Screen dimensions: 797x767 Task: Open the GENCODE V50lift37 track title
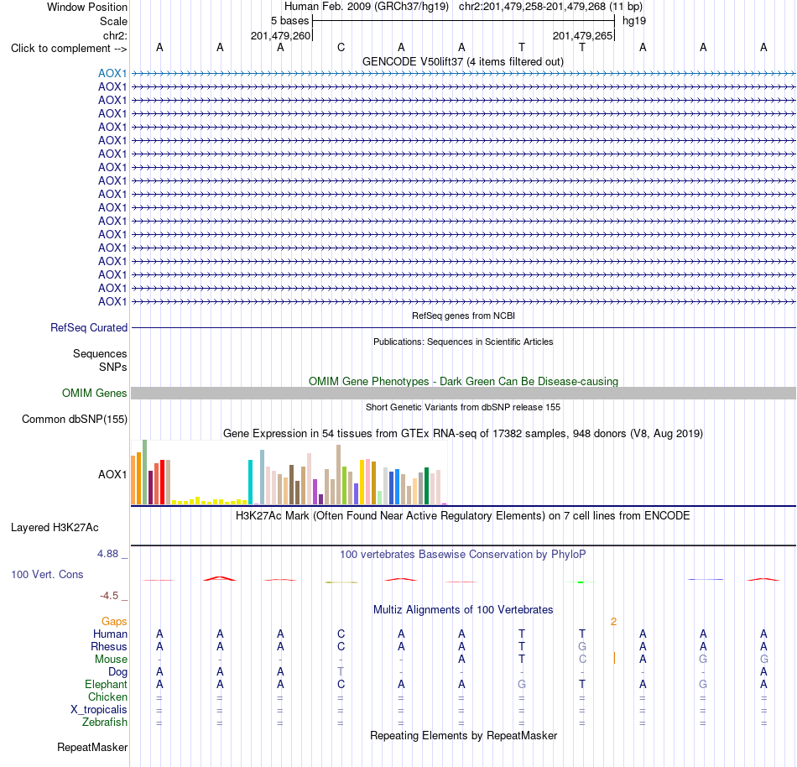click(x=462, y=62)
